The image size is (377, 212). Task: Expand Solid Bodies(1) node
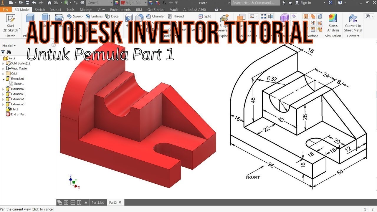pos(3,63)
